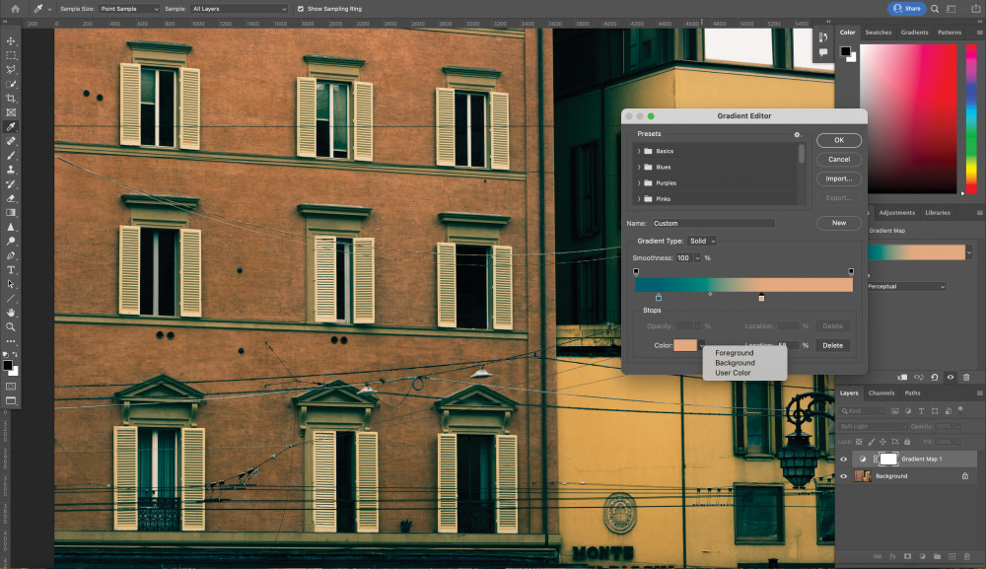Create new group folder icon

tap(937, 556)
